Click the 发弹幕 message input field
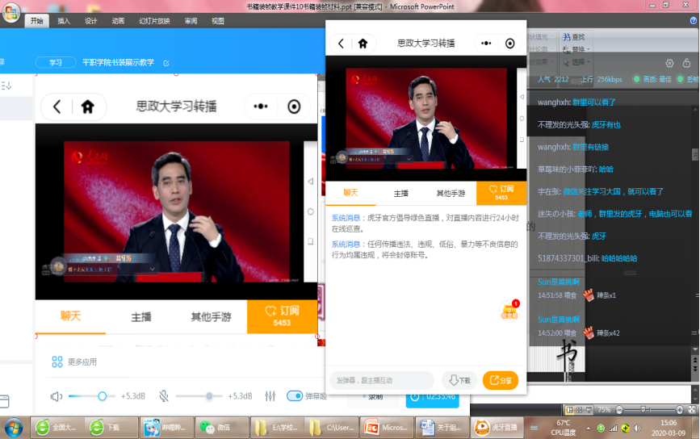Viewport: 700px width, 439px height. [382, 381]
